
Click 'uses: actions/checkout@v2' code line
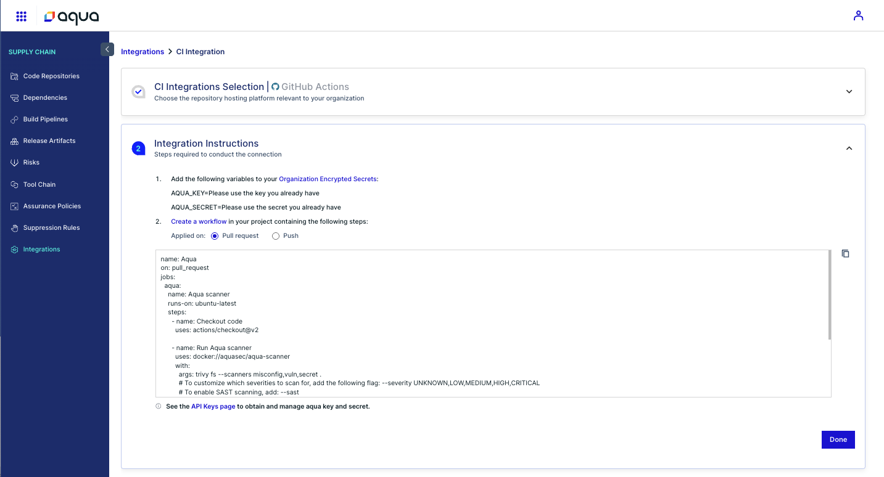[217, 330]
